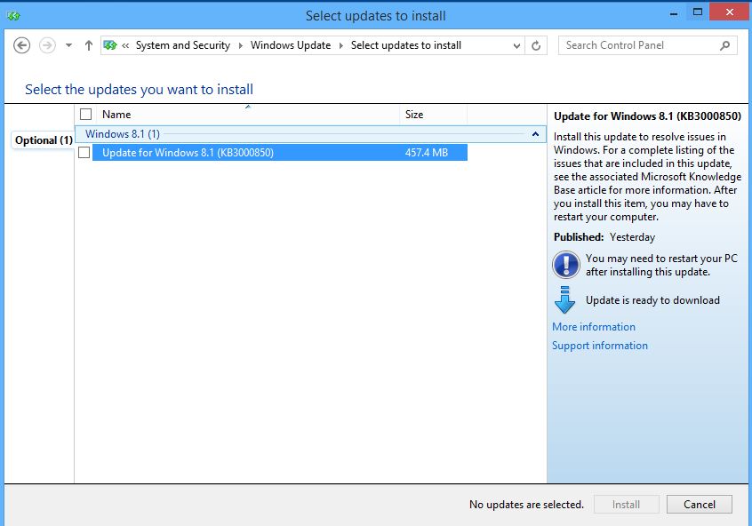Image resolution: width=752 pixels, height=526 pixels.
Task: Go up one level with up arrow
Action: [88, 45]
